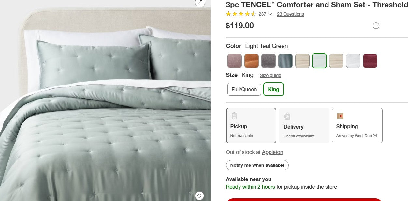Select the Full/Queen size option
408x201 pixels.
244,89
